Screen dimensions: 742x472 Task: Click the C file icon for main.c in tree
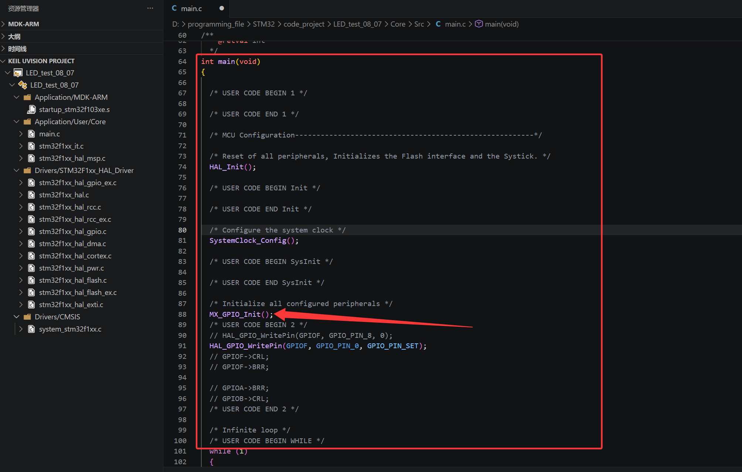point(32,134)
